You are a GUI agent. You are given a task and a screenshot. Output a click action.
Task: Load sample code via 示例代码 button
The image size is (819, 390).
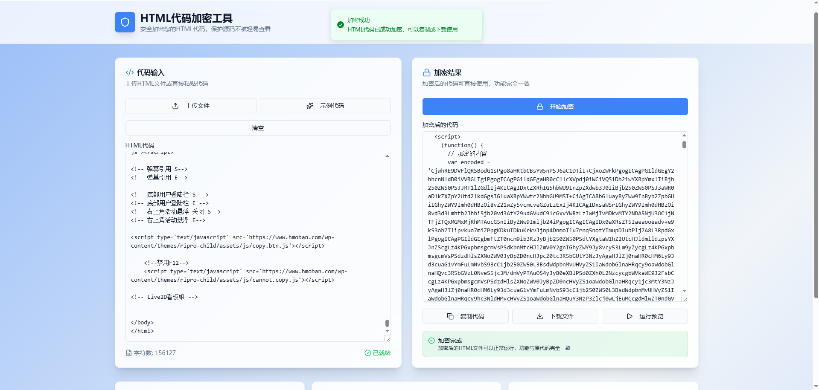point(325,106)
